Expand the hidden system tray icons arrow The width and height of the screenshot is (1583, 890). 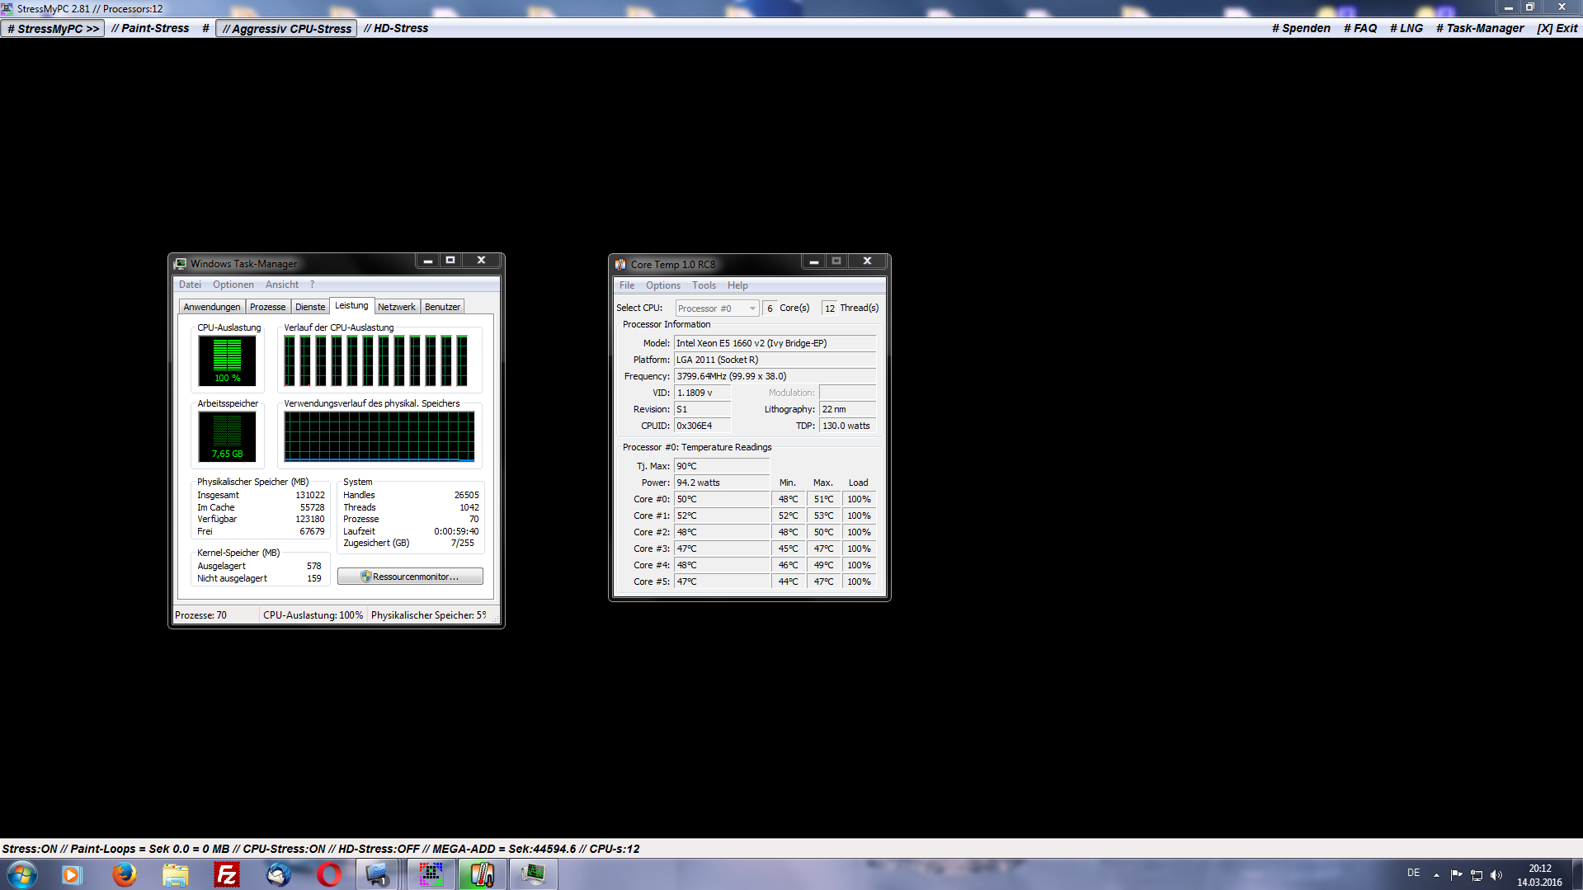click(1436, 875)
